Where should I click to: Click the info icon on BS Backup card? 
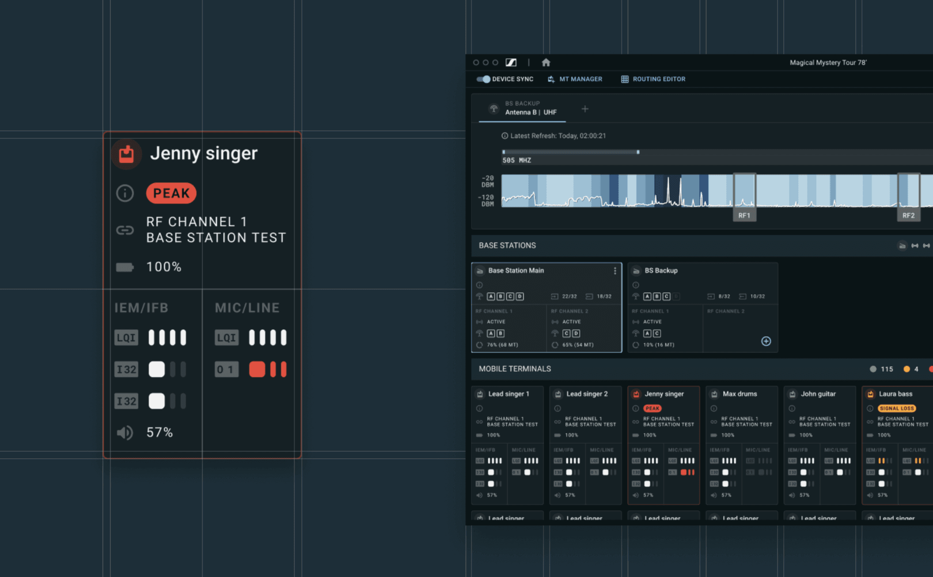coord(636,285)
